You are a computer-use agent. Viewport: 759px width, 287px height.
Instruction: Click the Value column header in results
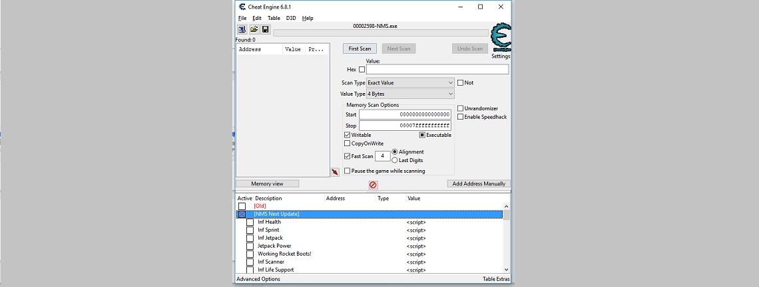point(294,49)
